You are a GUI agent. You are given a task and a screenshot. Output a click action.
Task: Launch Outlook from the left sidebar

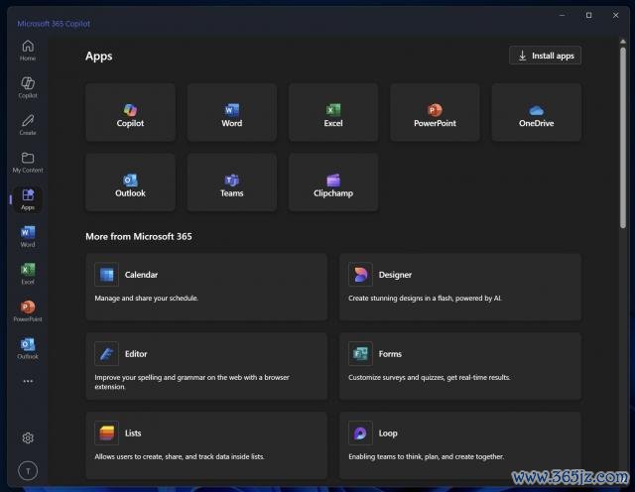[x=28, y=348]
